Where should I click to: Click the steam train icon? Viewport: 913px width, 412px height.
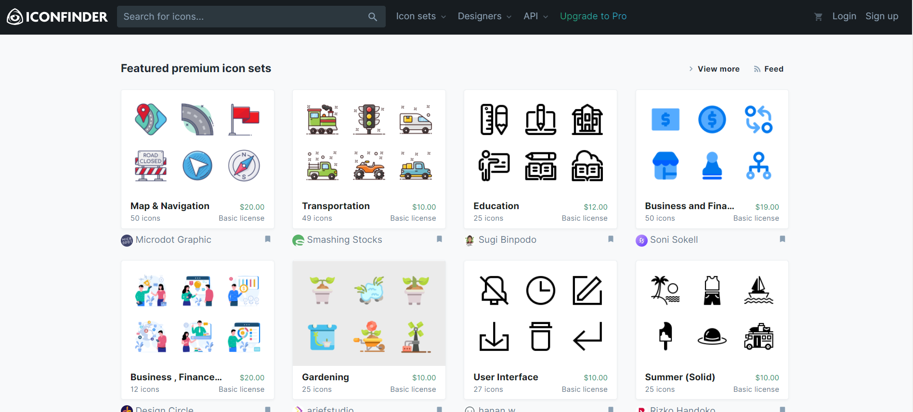coord(322,119)
